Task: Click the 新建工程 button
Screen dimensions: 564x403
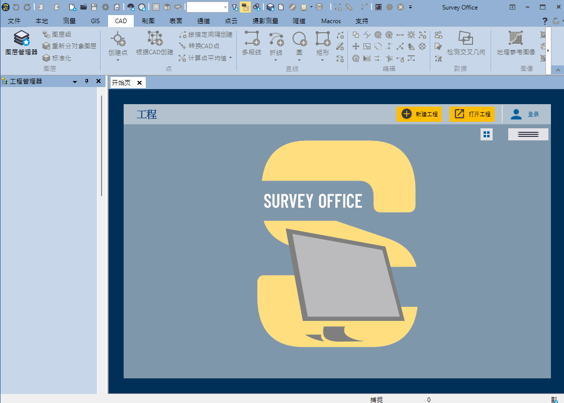Action: (419, 114)
